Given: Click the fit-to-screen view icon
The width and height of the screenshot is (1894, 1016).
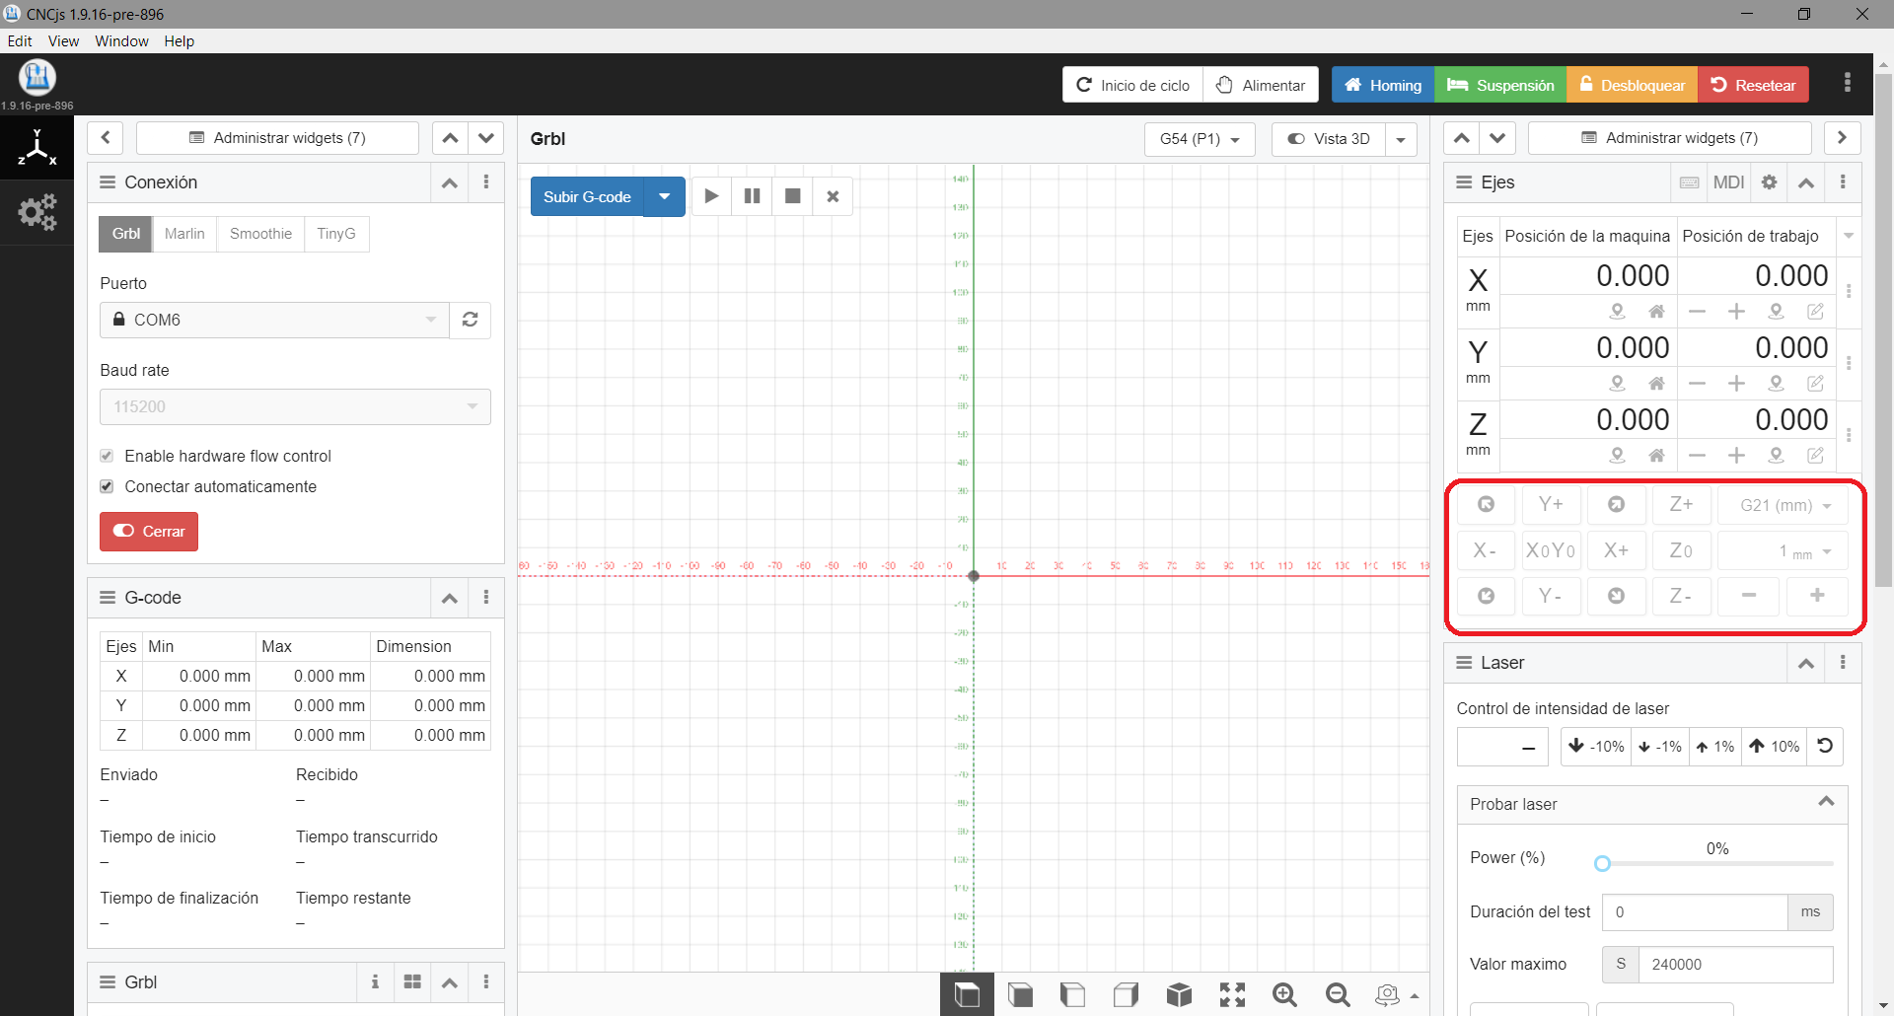Looking at the screenshot, I should pos(1232,994).
